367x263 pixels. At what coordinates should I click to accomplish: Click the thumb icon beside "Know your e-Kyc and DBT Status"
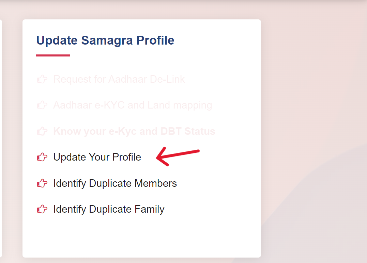(x=42, y=131)
